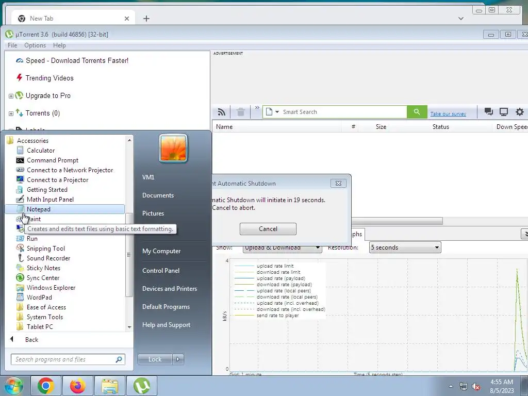528x396 pixels.
Task: Launch Calculator from Accessories
Action: 41,151
